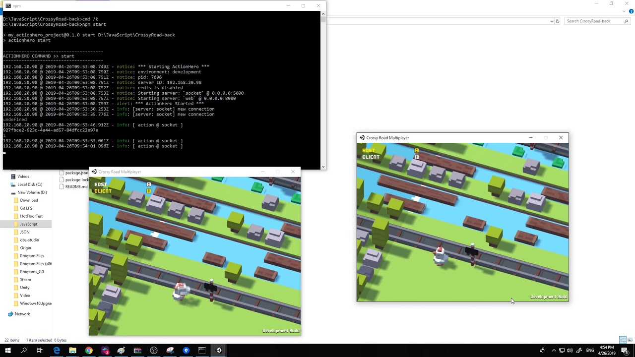The width and height of the screenshot is (635, 357).
Task: Click the npm window title bar text
Action: 17,6
